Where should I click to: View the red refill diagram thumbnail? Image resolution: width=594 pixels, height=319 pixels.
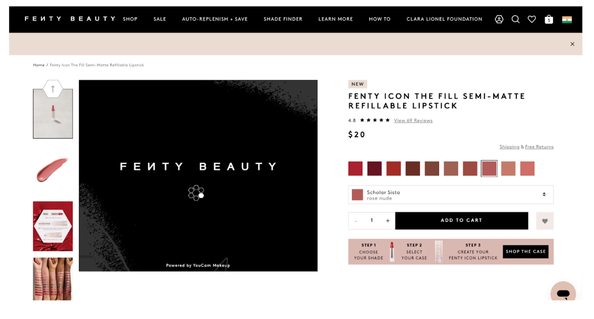tap(53, 226)
